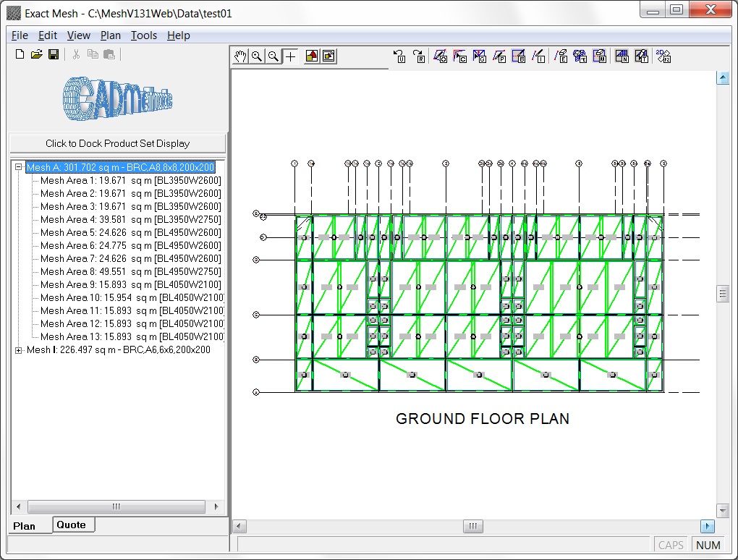Undo with the arrow icon marked U
The width and height of the screenshot is (738, 560).
399,56
